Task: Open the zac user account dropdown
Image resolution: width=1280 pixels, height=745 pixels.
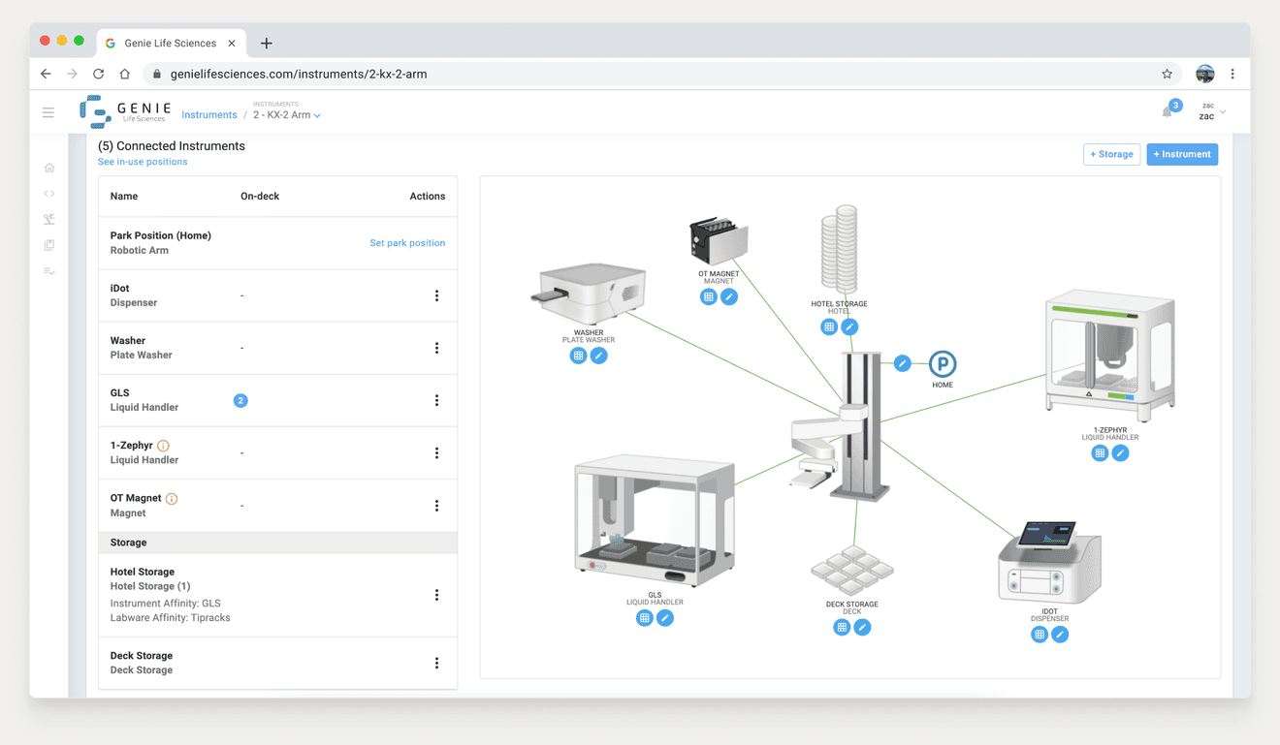Action: pos(1212,111)
